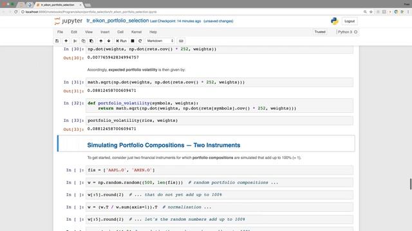The width and height of the screenshot is (412, 231).
Task: Click output value 0.007765942834994757
Action: [113, 57]
